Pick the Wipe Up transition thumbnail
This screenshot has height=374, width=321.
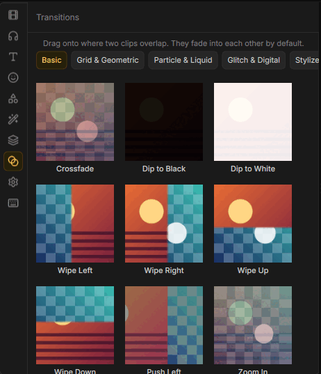[x=253, y=224]
